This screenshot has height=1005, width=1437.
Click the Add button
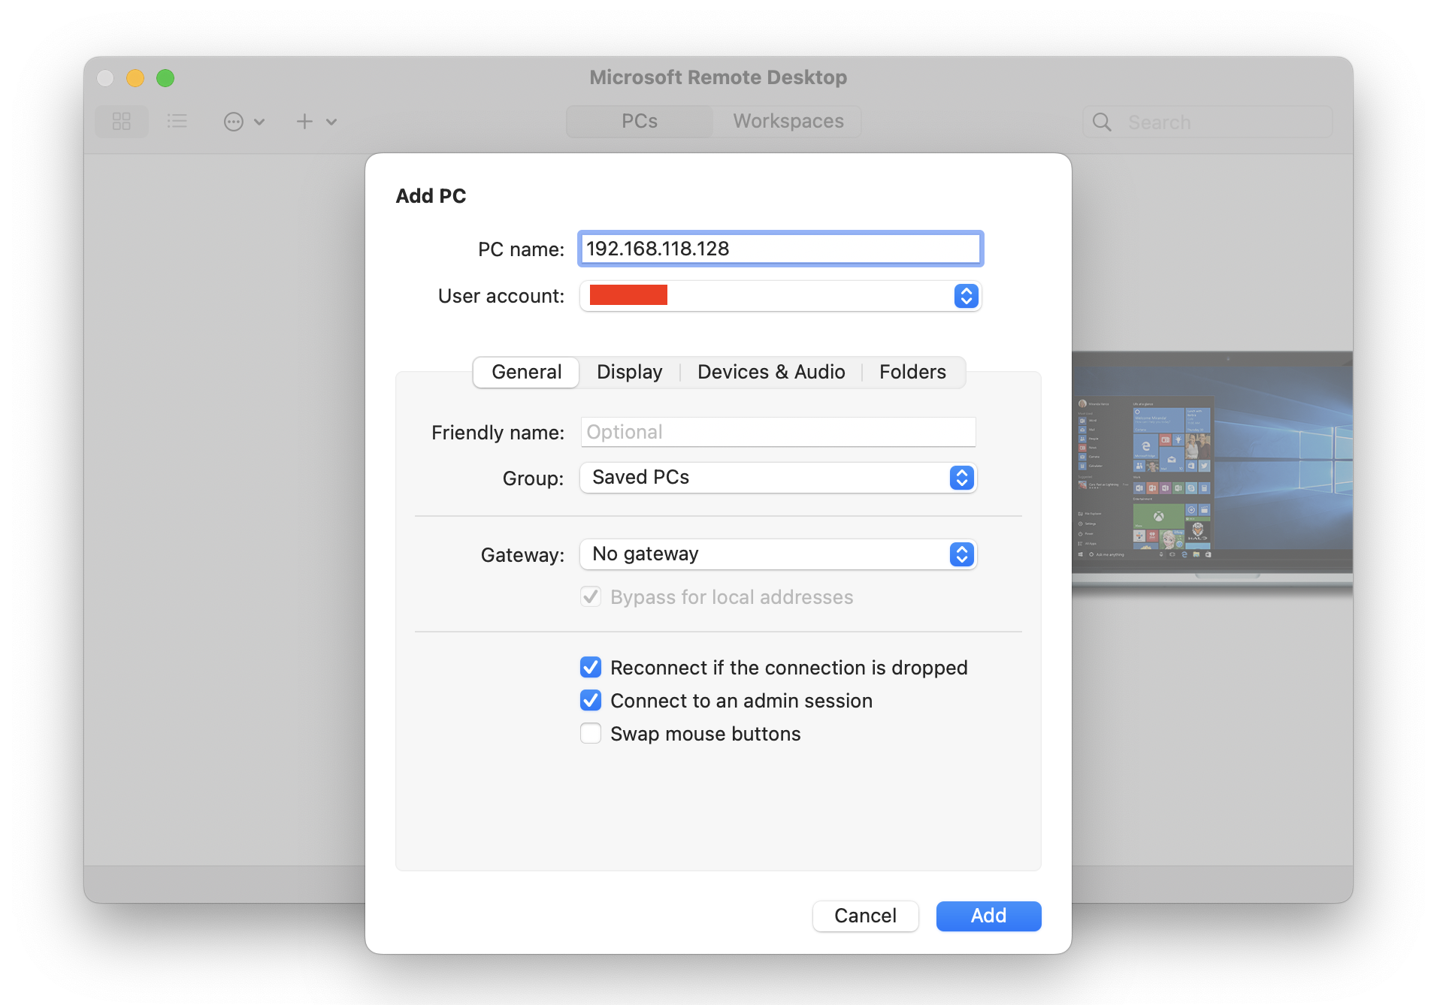pos(988,916)
